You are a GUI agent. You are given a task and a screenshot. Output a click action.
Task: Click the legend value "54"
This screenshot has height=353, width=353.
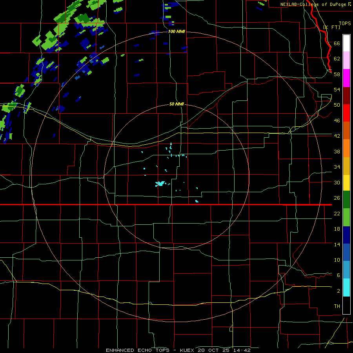tap(337, 89)
